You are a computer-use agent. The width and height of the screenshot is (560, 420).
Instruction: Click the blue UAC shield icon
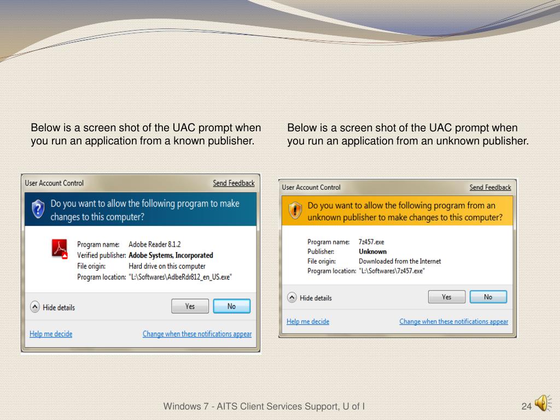[38, 209]
